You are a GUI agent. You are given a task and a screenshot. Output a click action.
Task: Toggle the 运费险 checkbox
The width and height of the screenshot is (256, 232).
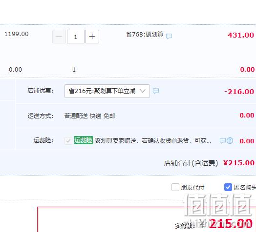pyautogui.click(x=68, y=140)
